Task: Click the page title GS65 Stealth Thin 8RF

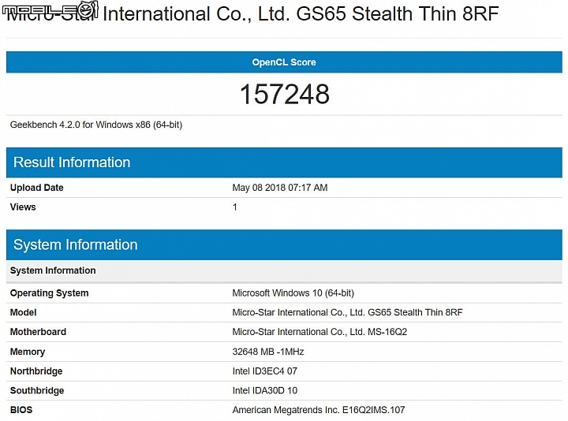Action: [252, 14]
